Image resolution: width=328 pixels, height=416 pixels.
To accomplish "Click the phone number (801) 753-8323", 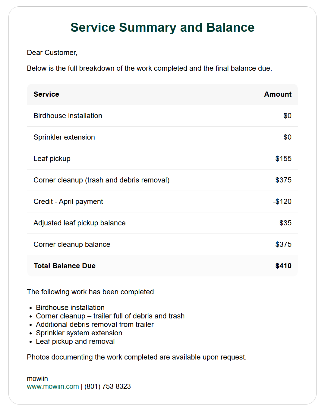I will [108, 386].
